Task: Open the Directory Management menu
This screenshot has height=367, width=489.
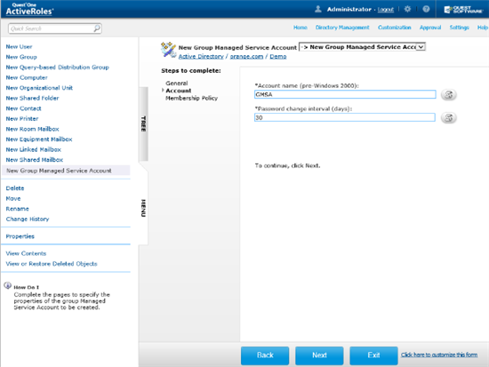Action: tap(342, 28)
